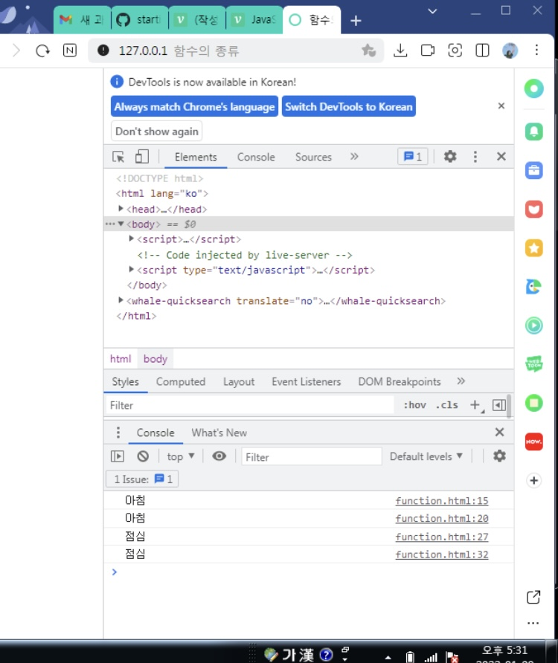Expand the first script element
The width and height of the screenshot is (558, 663).
click(131, 239)
